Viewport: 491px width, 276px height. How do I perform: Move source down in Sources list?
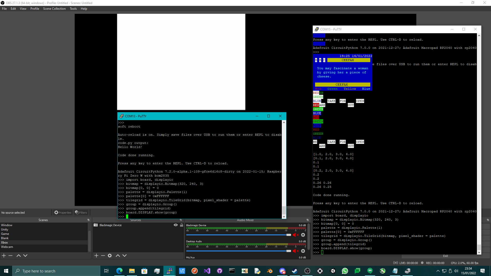125,256
